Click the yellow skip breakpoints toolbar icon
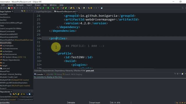This screenshot has height=104, width=186. coord(37,8)
